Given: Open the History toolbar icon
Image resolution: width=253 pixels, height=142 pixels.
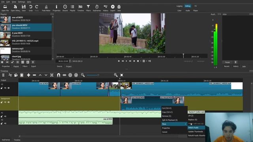Looking at the screenshot, I should coord(106,8).
